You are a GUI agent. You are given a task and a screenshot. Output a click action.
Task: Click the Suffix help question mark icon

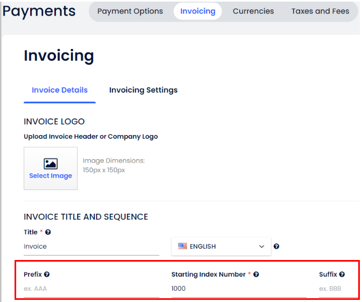tap(342, 275)
